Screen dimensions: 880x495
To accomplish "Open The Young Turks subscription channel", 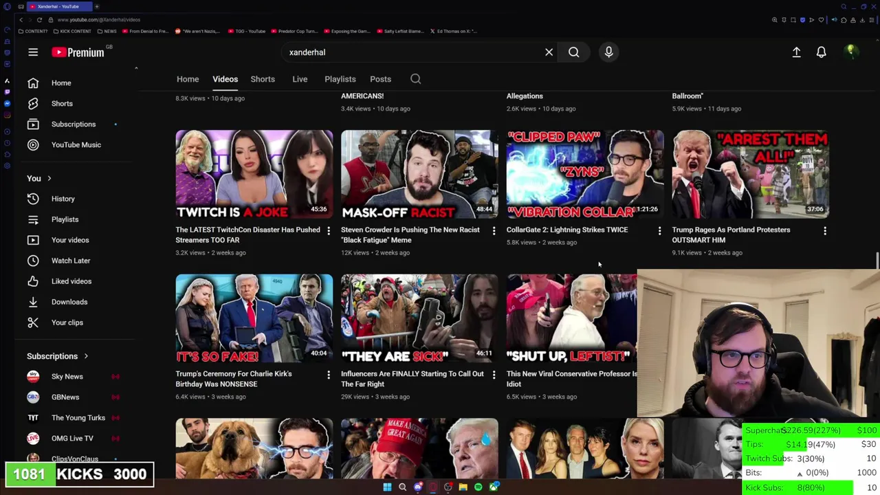I will click(76, 417).
